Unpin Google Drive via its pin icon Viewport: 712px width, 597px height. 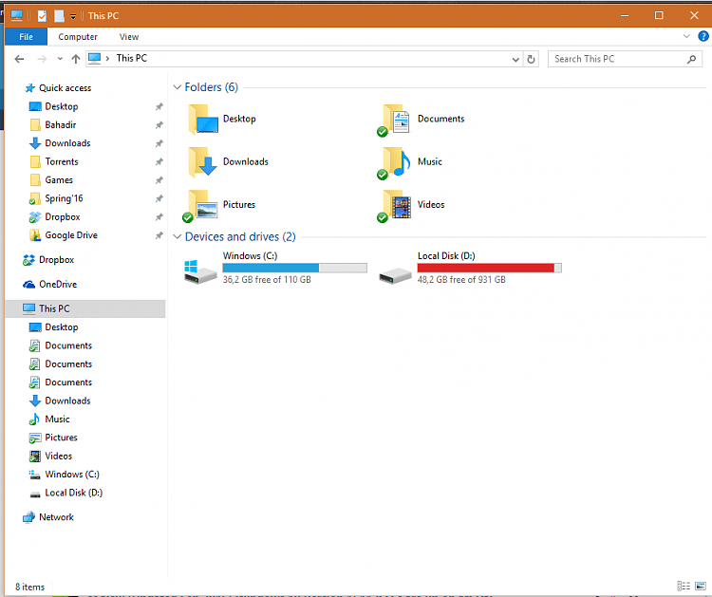pos(159,235)
